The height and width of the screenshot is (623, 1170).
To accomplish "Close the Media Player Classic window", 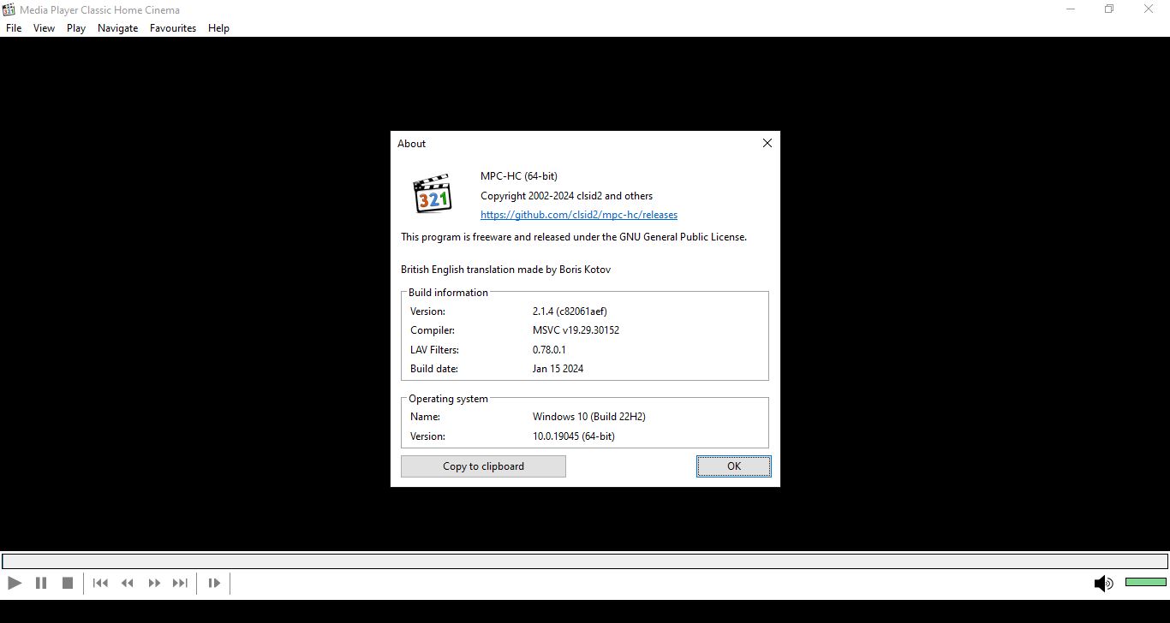I will [1149, 9].
